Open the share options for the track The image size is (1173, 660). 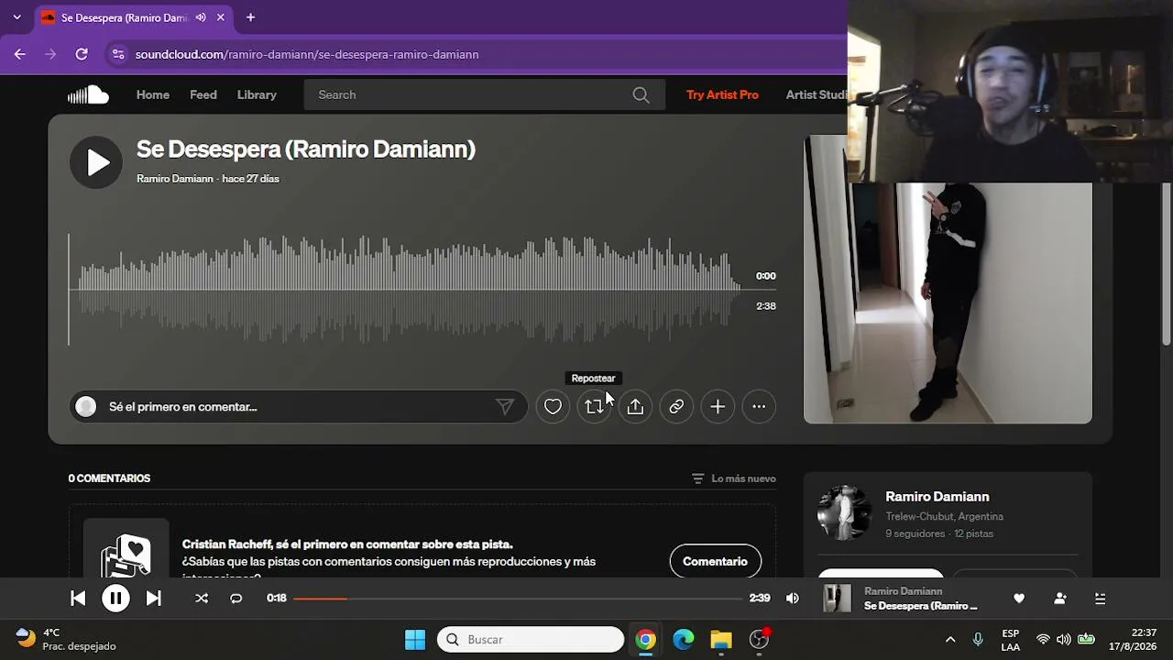click(x=635, y=407)
